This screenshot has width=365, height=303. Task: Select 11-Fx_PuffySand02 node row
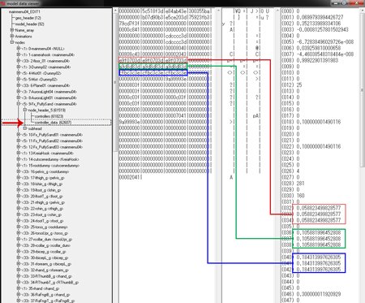pos(52,141)
